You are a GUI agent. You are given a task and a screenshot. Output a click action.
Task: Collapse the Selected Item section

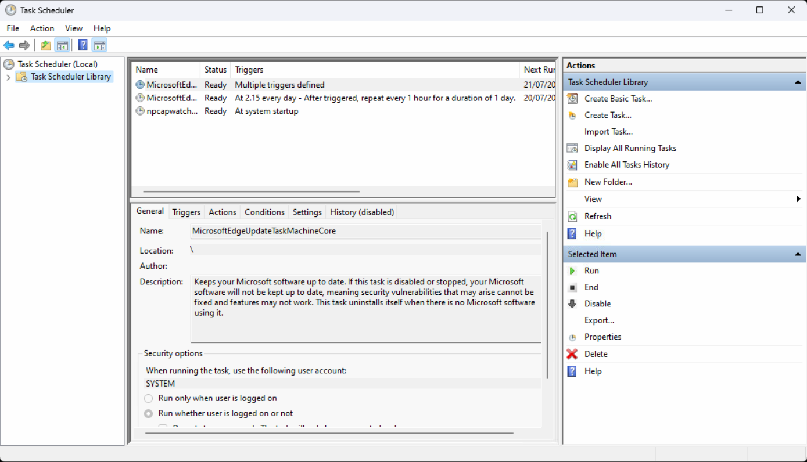point(798,254)
